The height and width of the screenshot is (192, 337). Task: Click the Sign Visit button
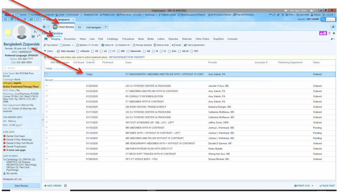tap(327, 186)
